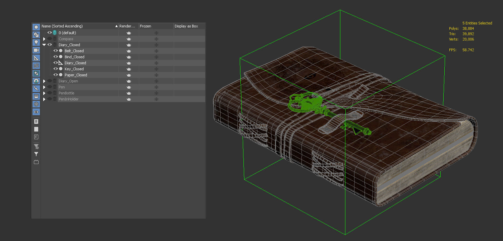Toggle the Display Geometry filter icon
Image resolution: width=503 pixels, height=241 pixels.
36,27
